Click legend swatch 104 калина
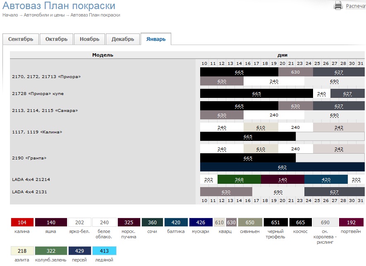 pos(22,222)
